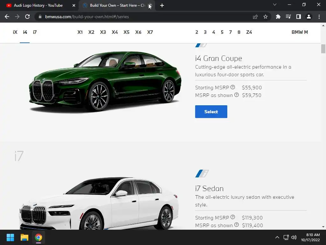Open i4 Starting MSRP info icon
This screenshot has width=326, height=245.
click(233, 87)
